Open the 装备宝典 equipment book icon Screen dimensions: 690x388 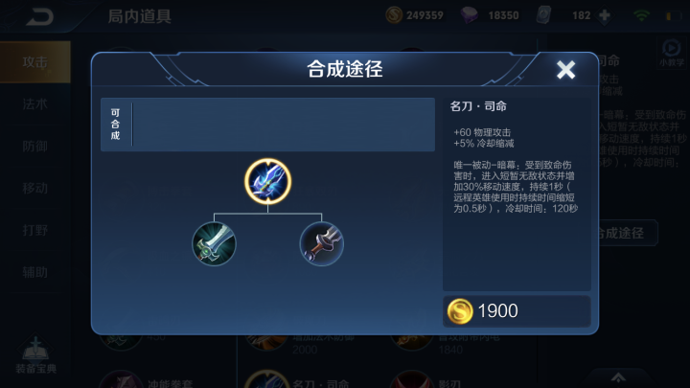35,355
